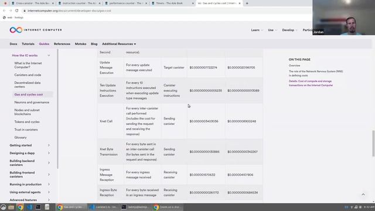Open the network tray icon
Screen dimensions: 375x211
[352, 207]
